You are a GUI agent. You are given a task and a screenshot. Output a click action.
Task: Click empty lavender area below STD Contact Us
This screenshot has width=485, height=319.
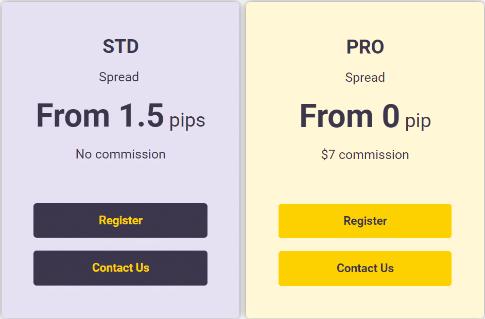coord(120,302)
